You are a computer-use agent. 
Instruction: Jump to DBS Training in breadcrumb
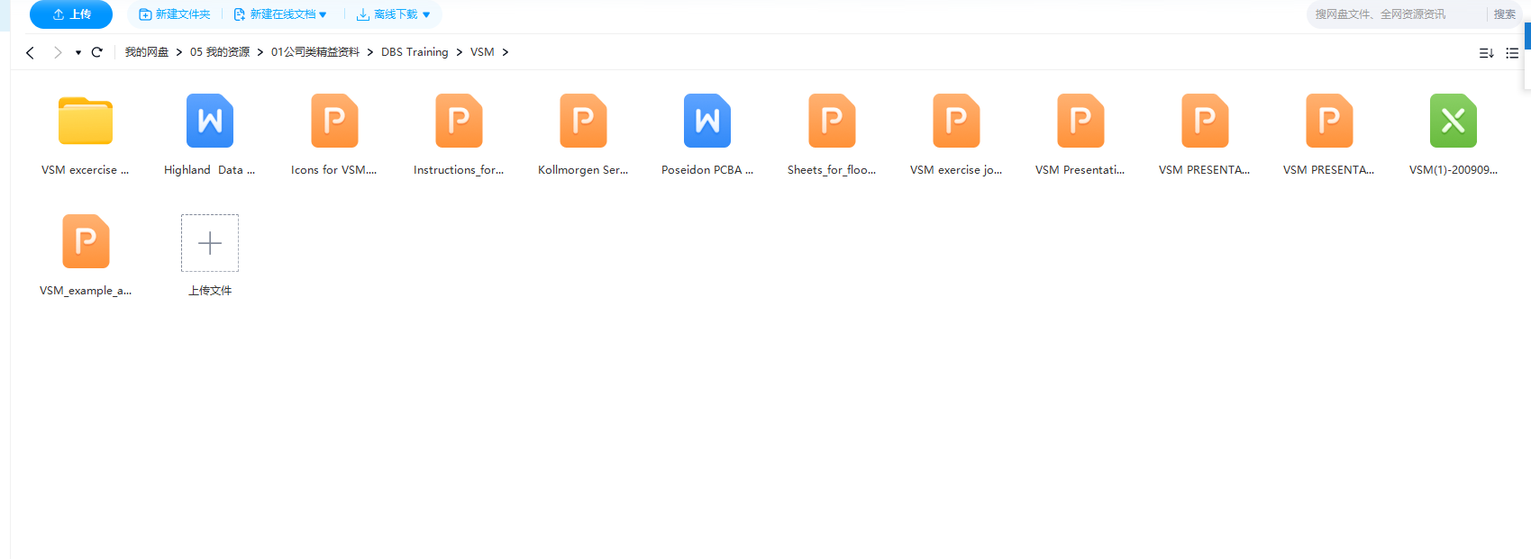(x=415, y=52)
